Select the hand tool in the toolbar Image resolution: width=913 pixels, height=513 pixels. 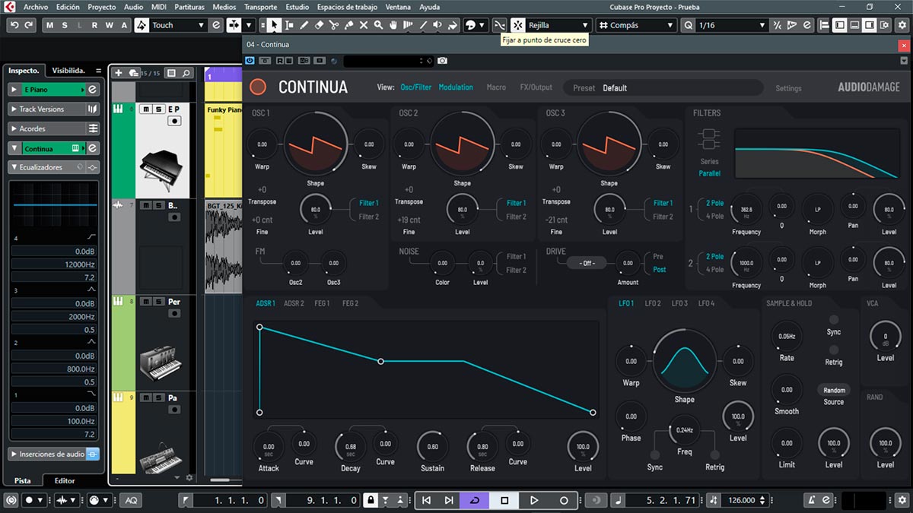(393, 25)
